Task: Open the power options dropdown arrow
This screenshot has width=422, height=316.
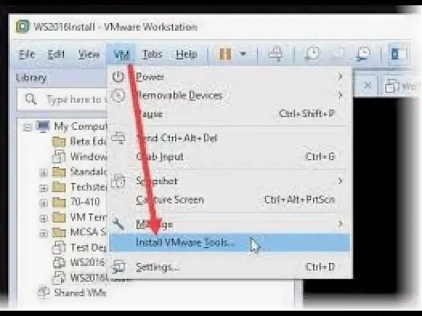Action: click(243, 54)
